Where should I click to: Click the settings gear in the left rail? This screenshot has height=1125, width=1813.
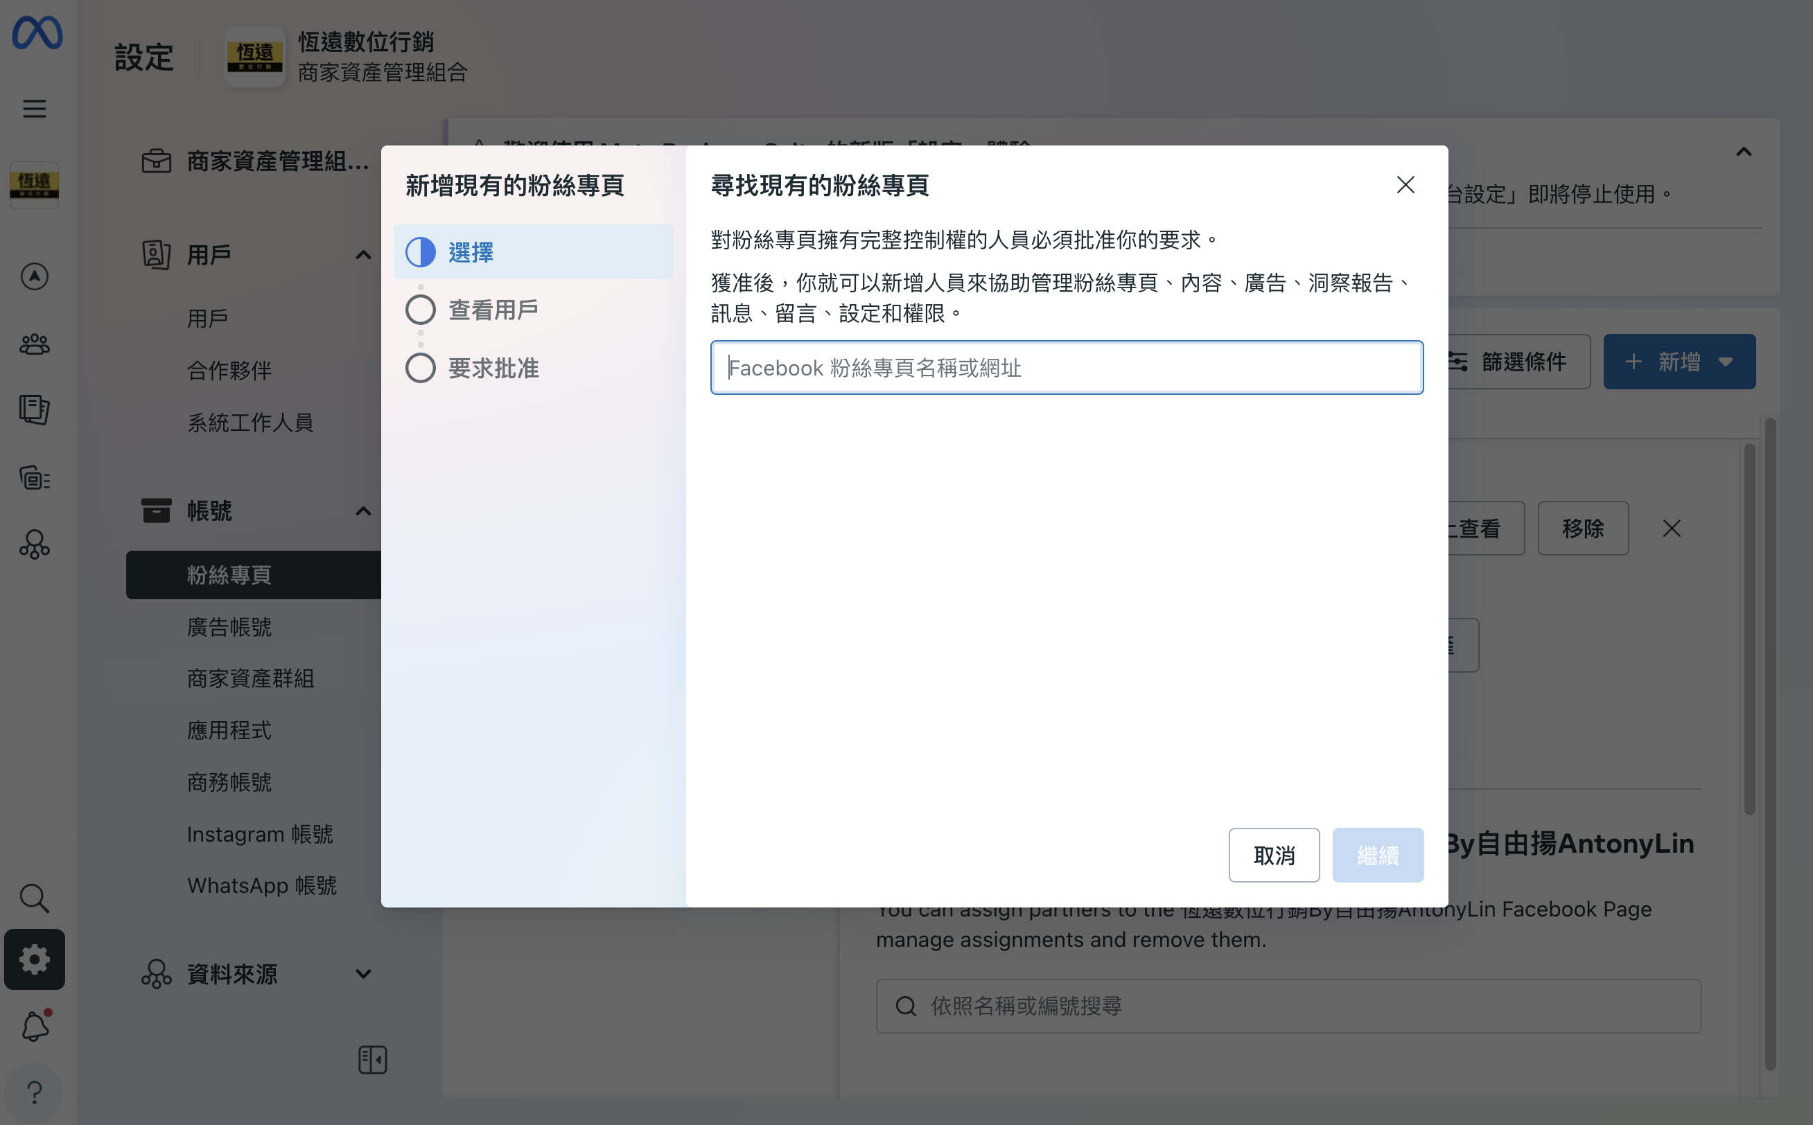(34, 959)
